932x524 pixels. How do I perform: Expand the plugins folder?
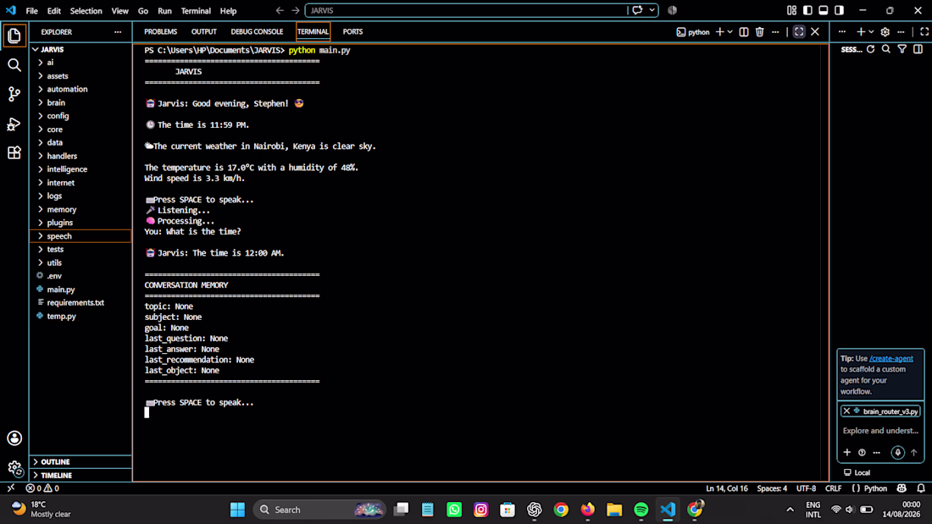pos(80,223)
